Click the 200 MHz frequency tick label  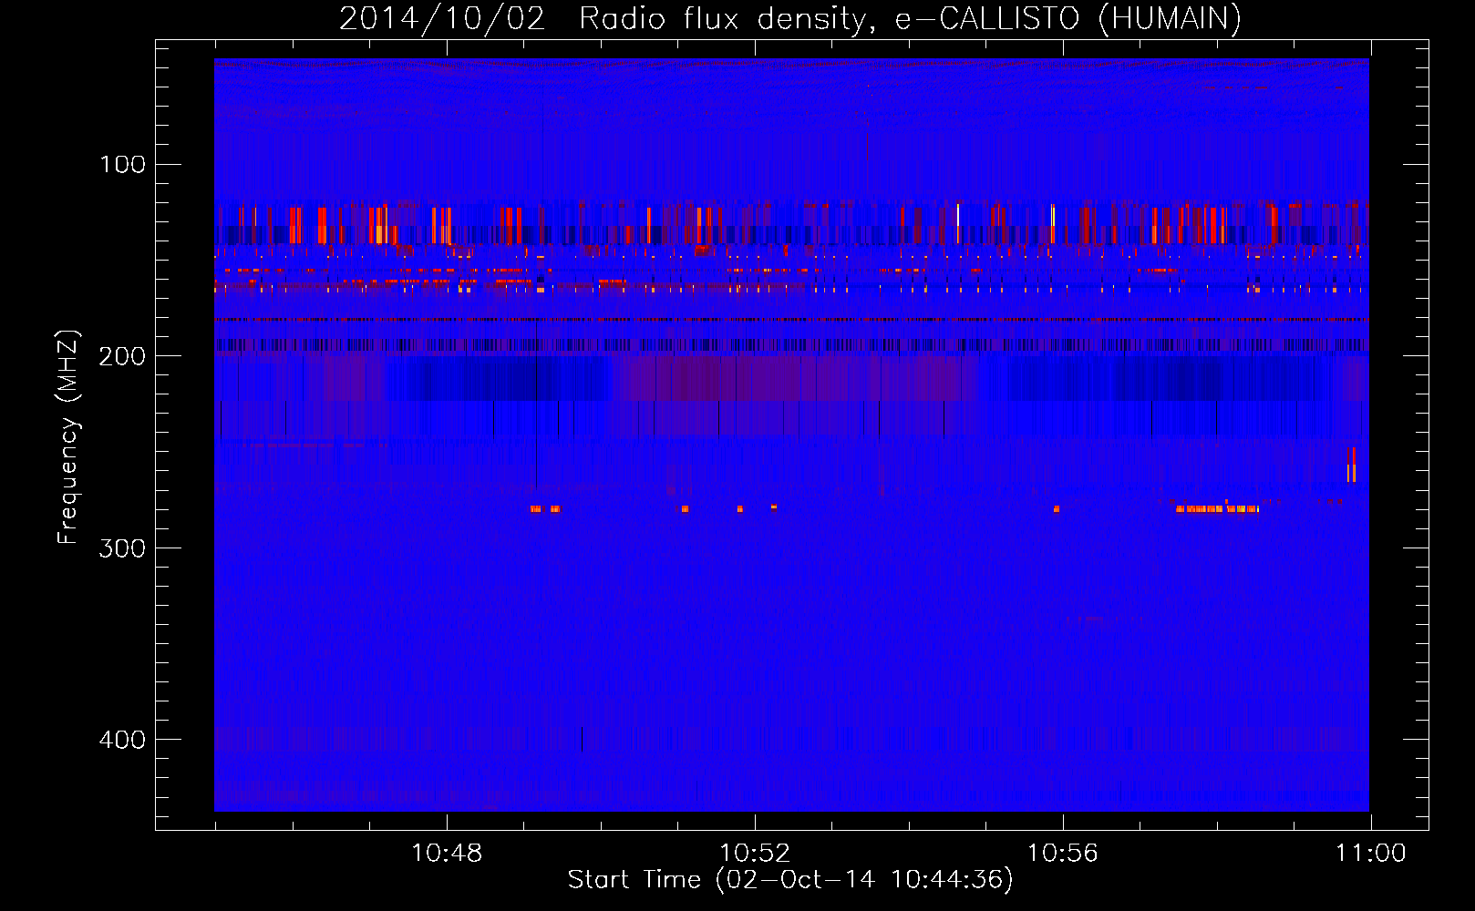point(123,355)
